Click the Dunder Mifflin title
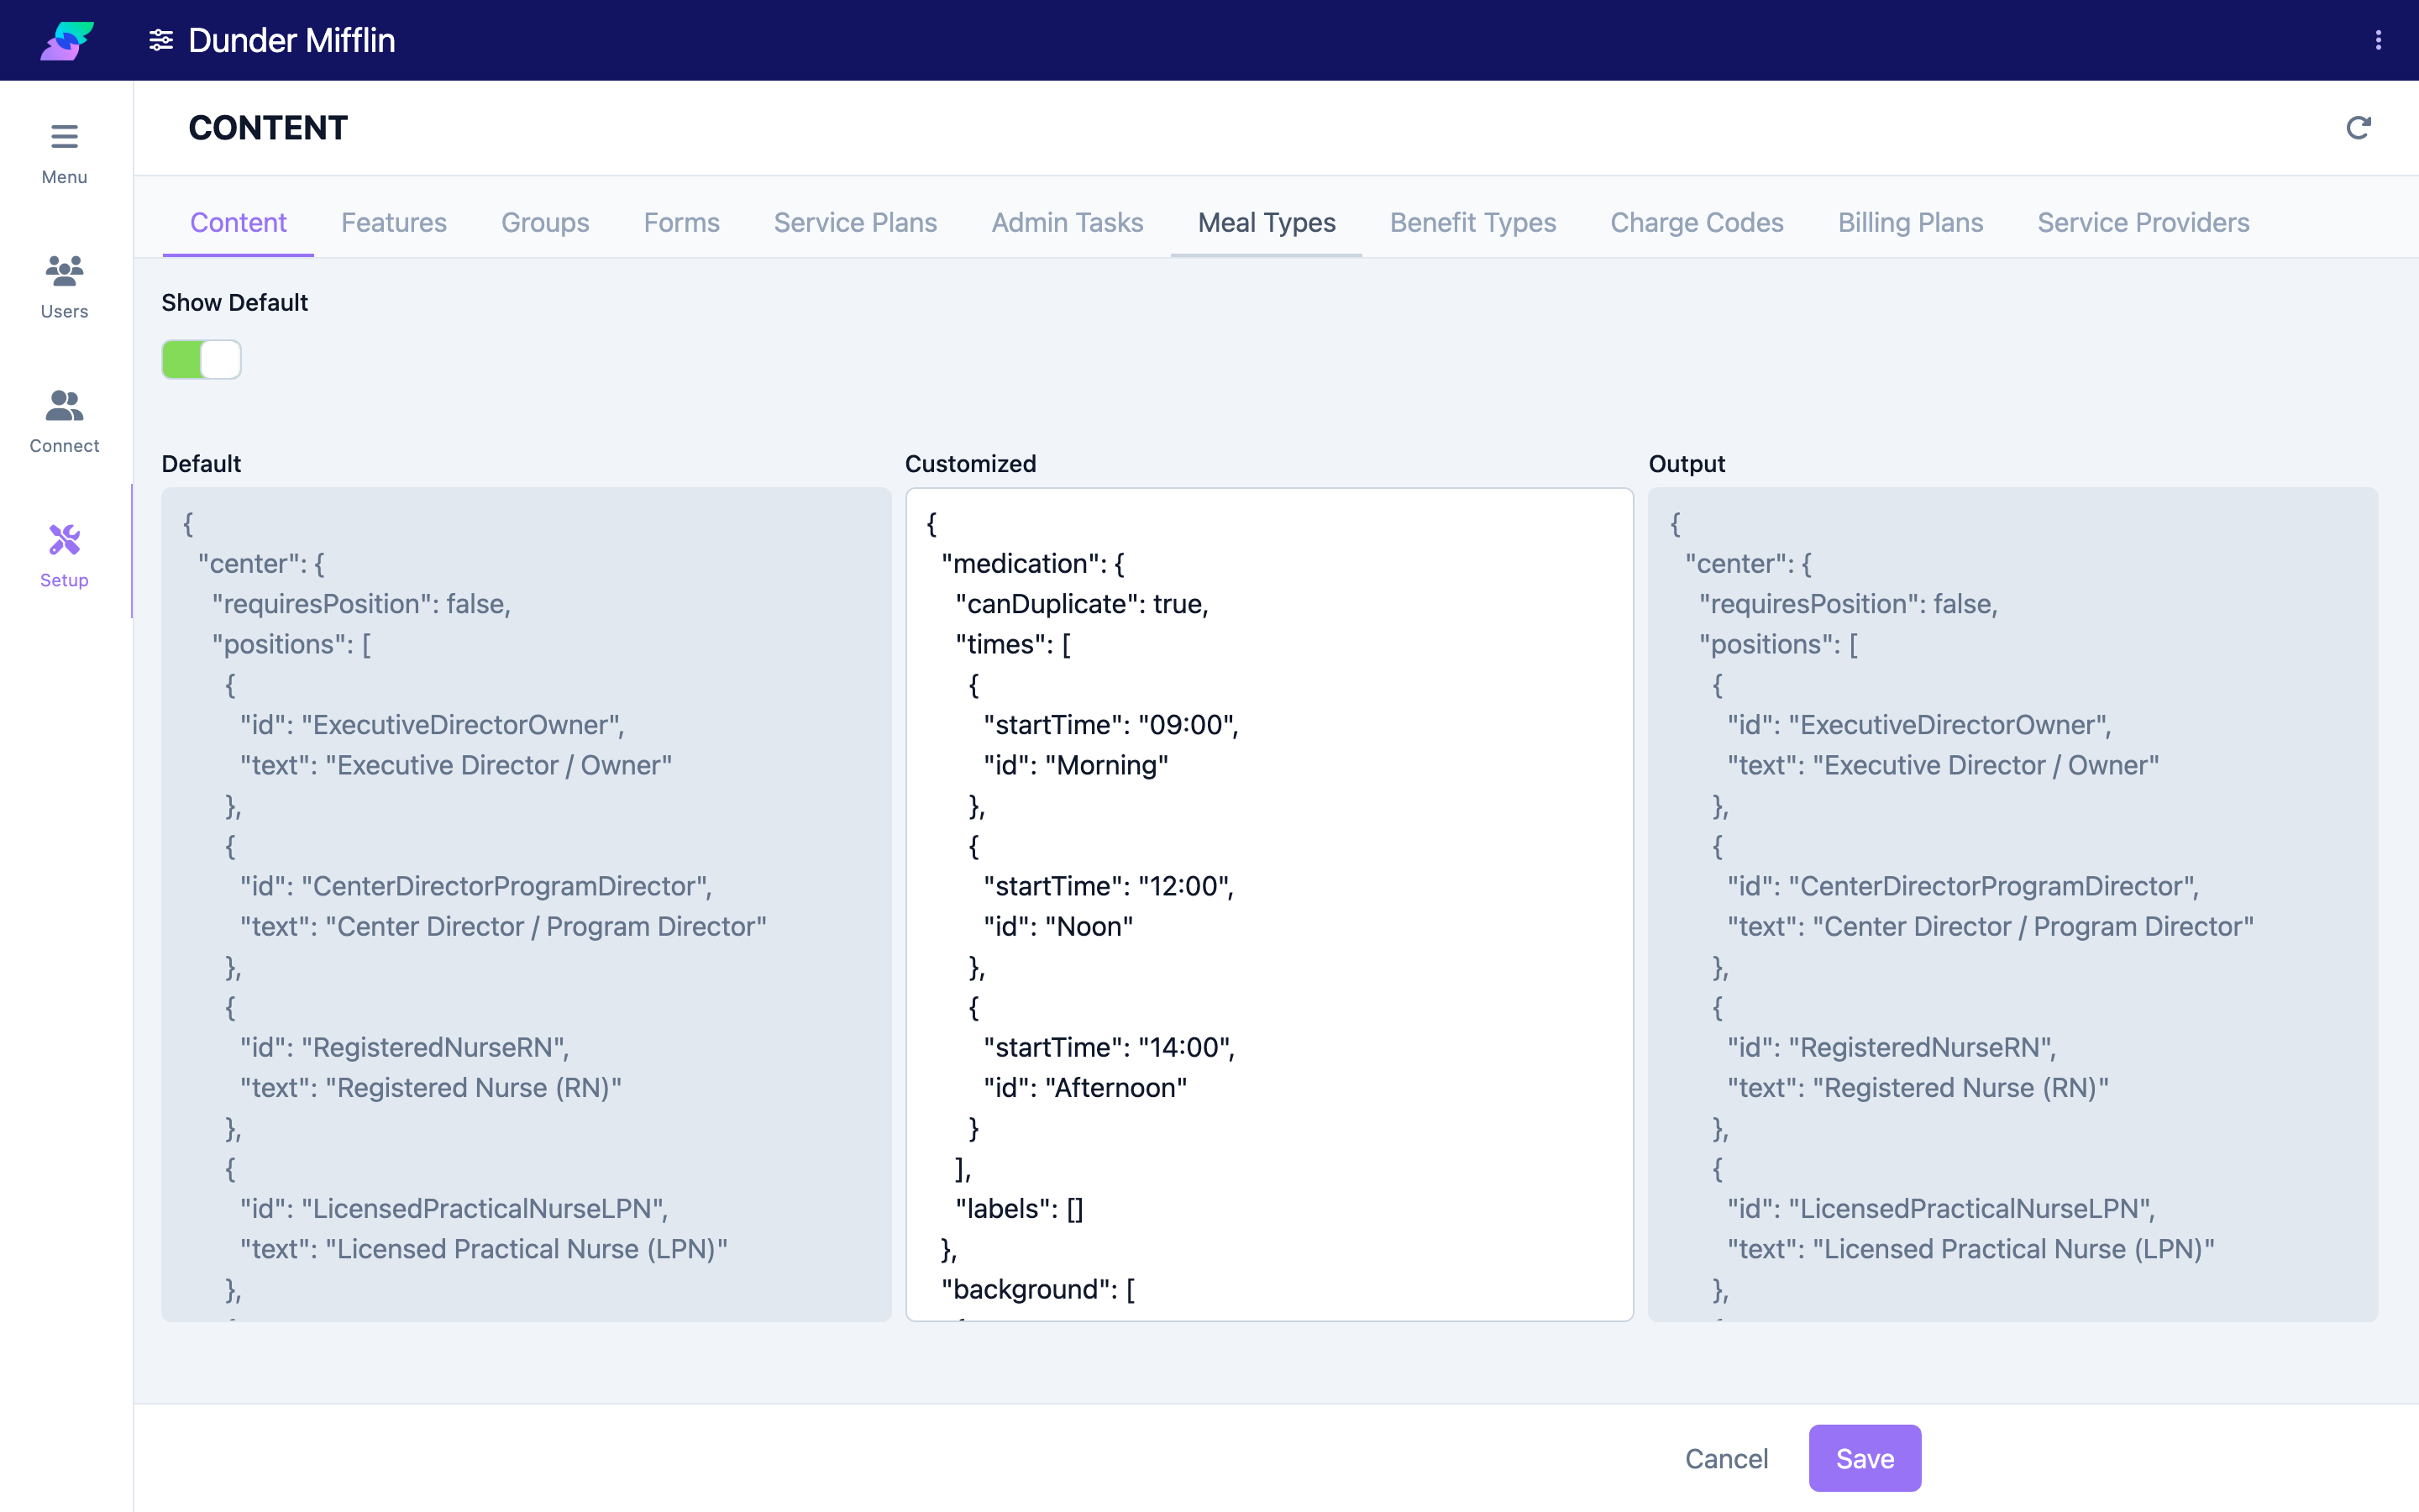Viewport: 2419px width, 1512px height. pyautogui.click(x=292, y=40)
